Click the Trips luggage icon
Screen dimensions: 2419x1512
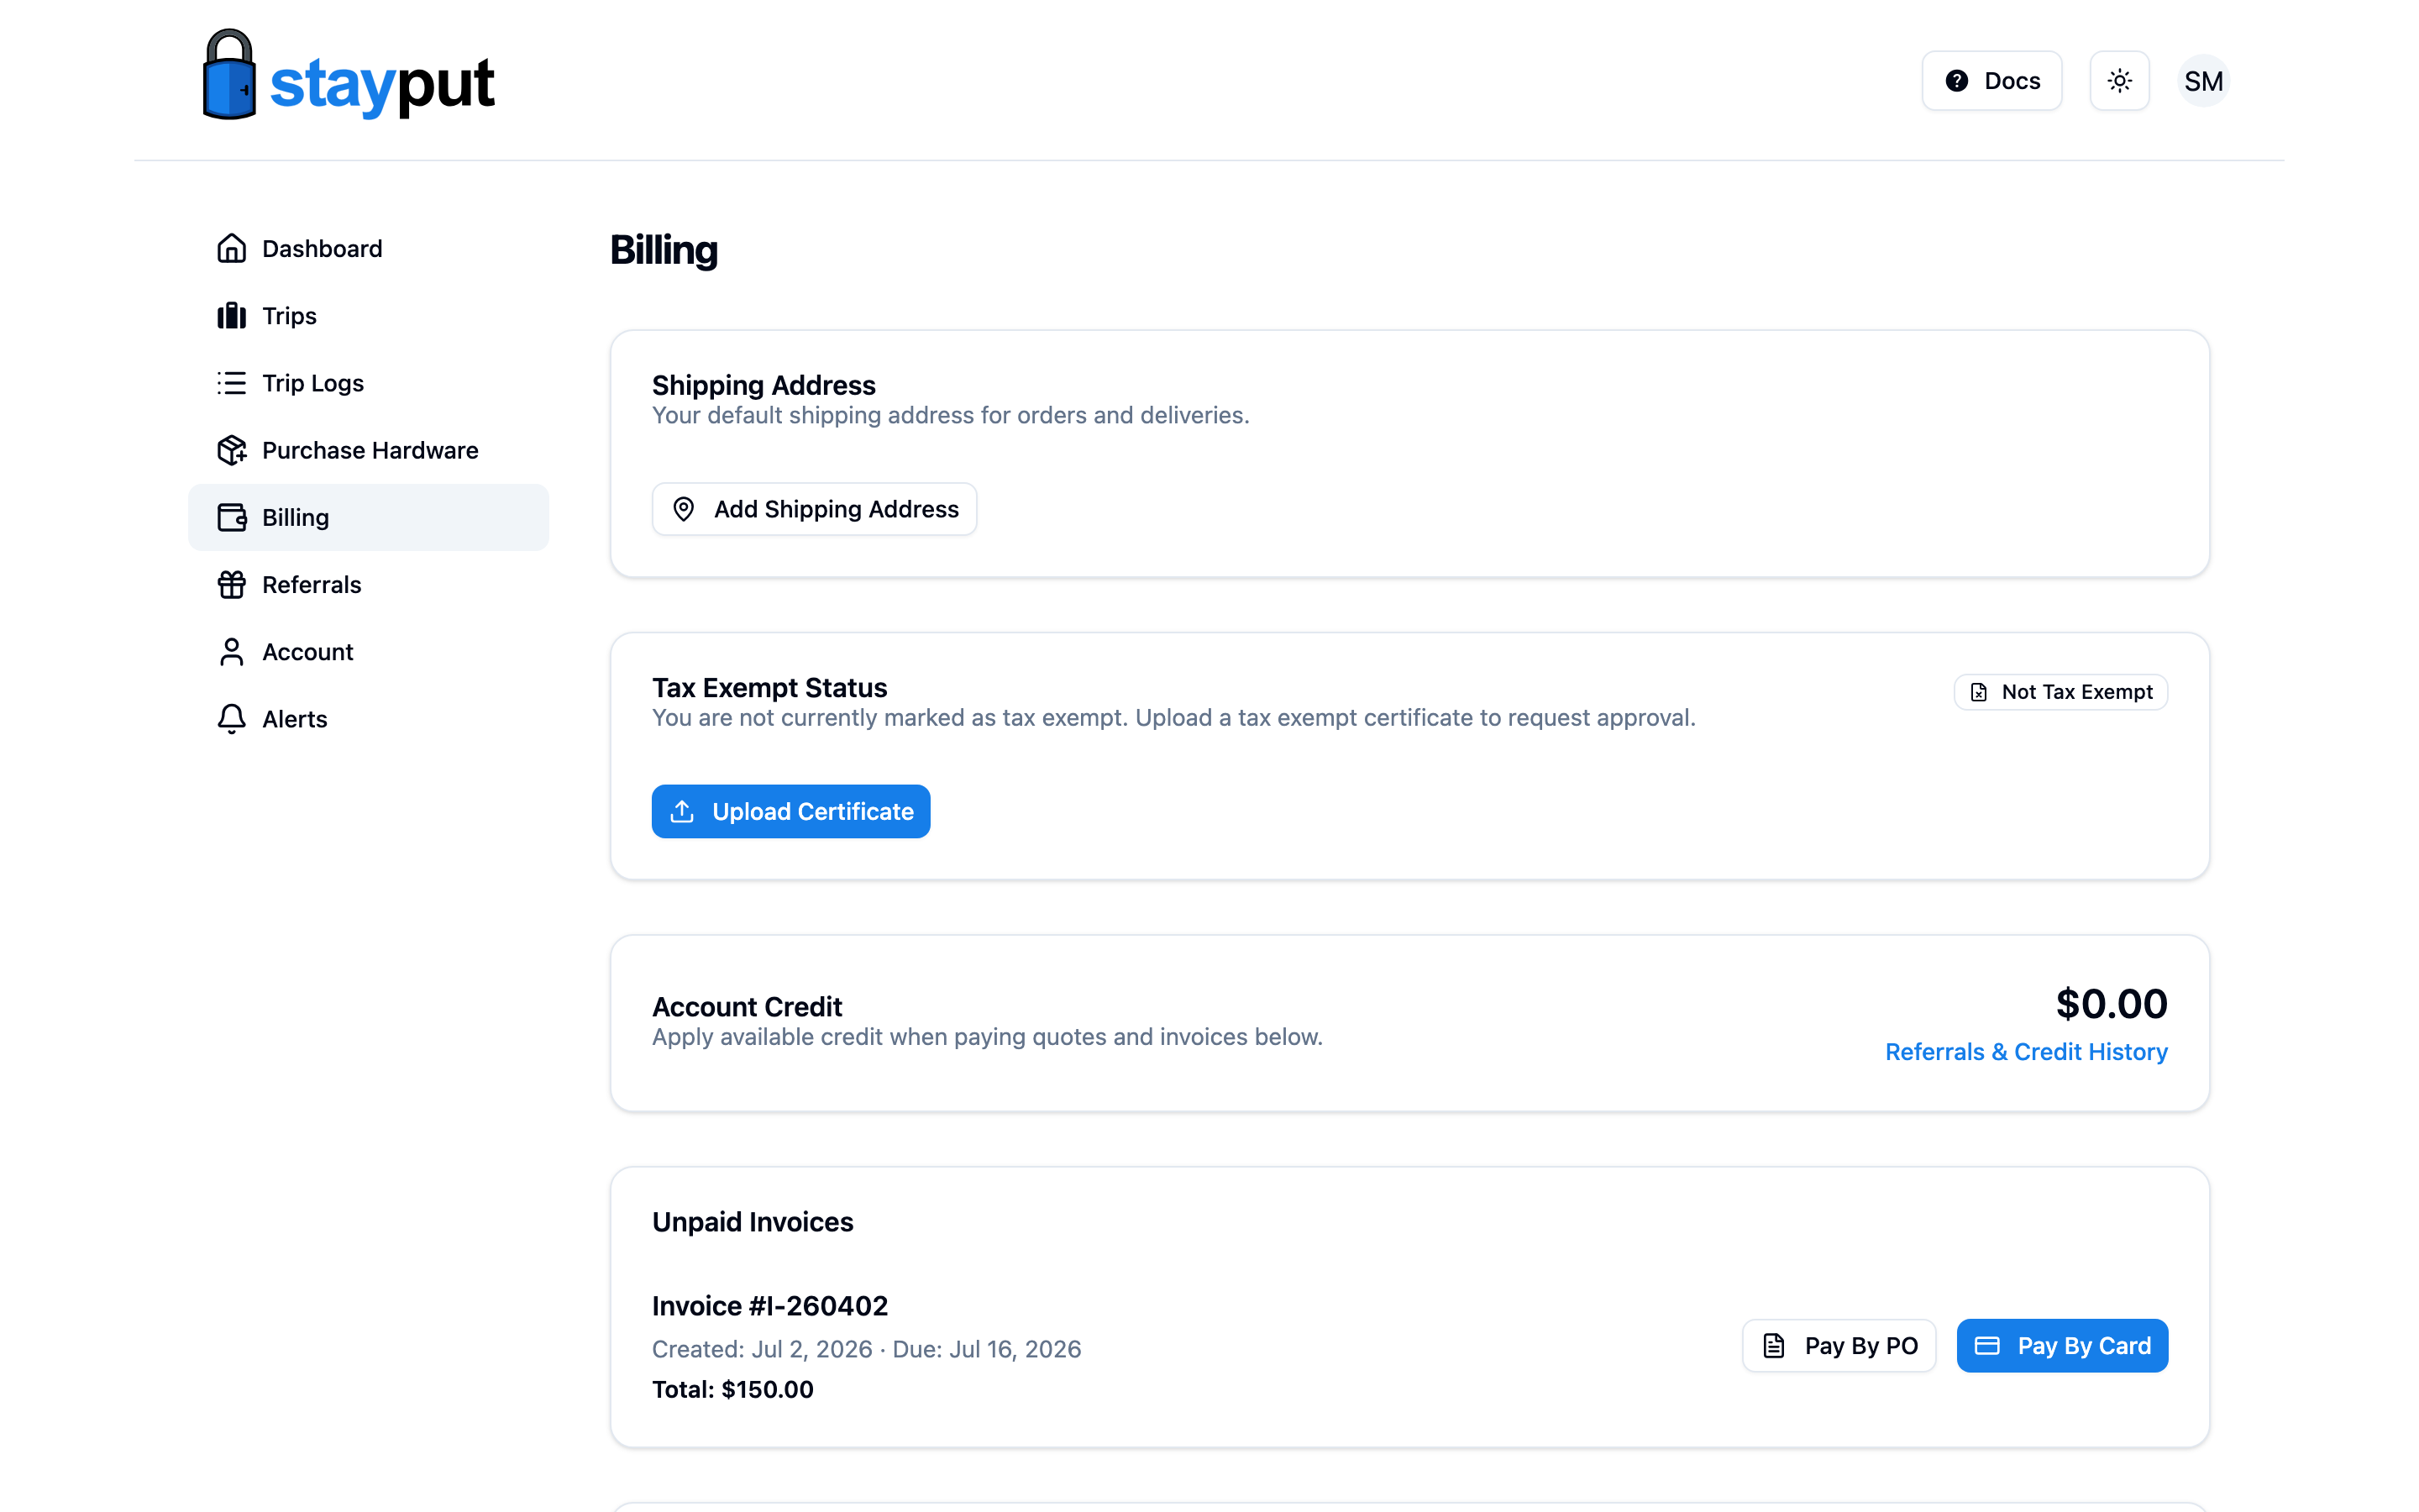click(x=232, y=315)
